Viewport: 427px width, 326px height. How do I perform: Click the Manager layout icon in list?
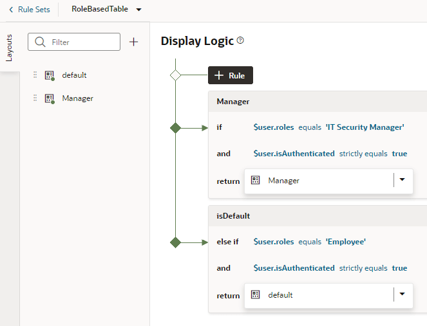point(50,98)
